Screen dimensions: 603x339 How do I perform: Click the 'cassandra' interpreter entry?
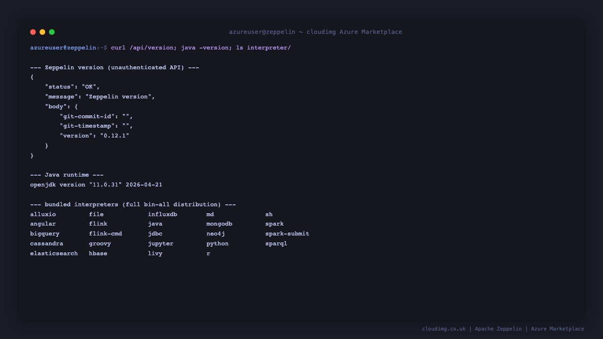coord(47,243)
